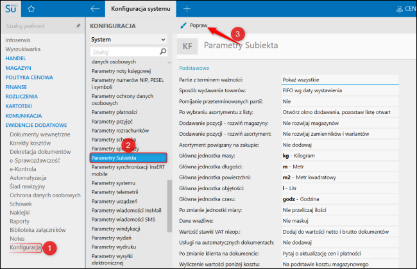Open Ochrona danych osobowych

(45, 195)
